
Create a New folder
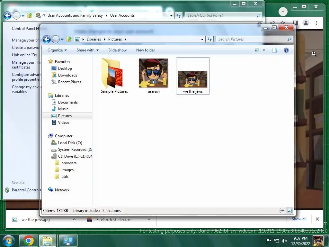(146, 50)
